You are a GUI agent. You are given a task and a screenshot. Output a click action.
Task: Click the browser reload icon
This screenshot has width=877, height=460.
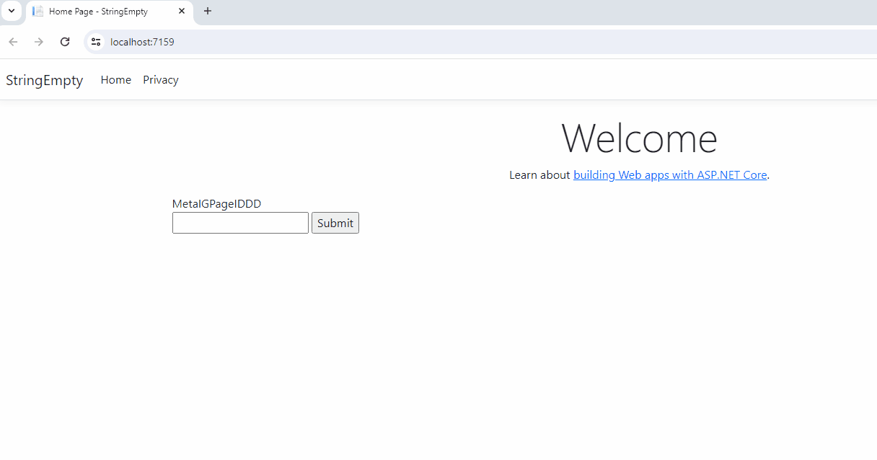(64, 42)
